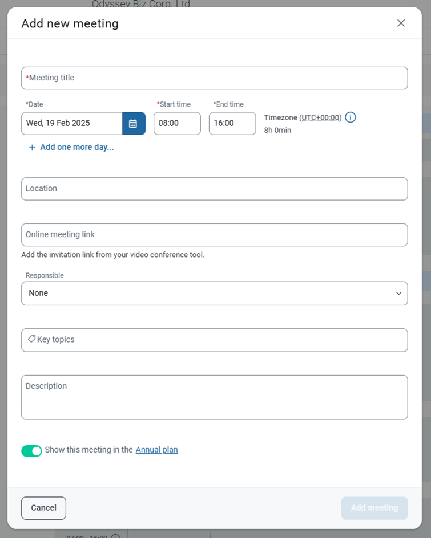Focus the Meeting title field
Viewport: 431px width, 538px height.
pyautogui.click(x=215, y=78)
